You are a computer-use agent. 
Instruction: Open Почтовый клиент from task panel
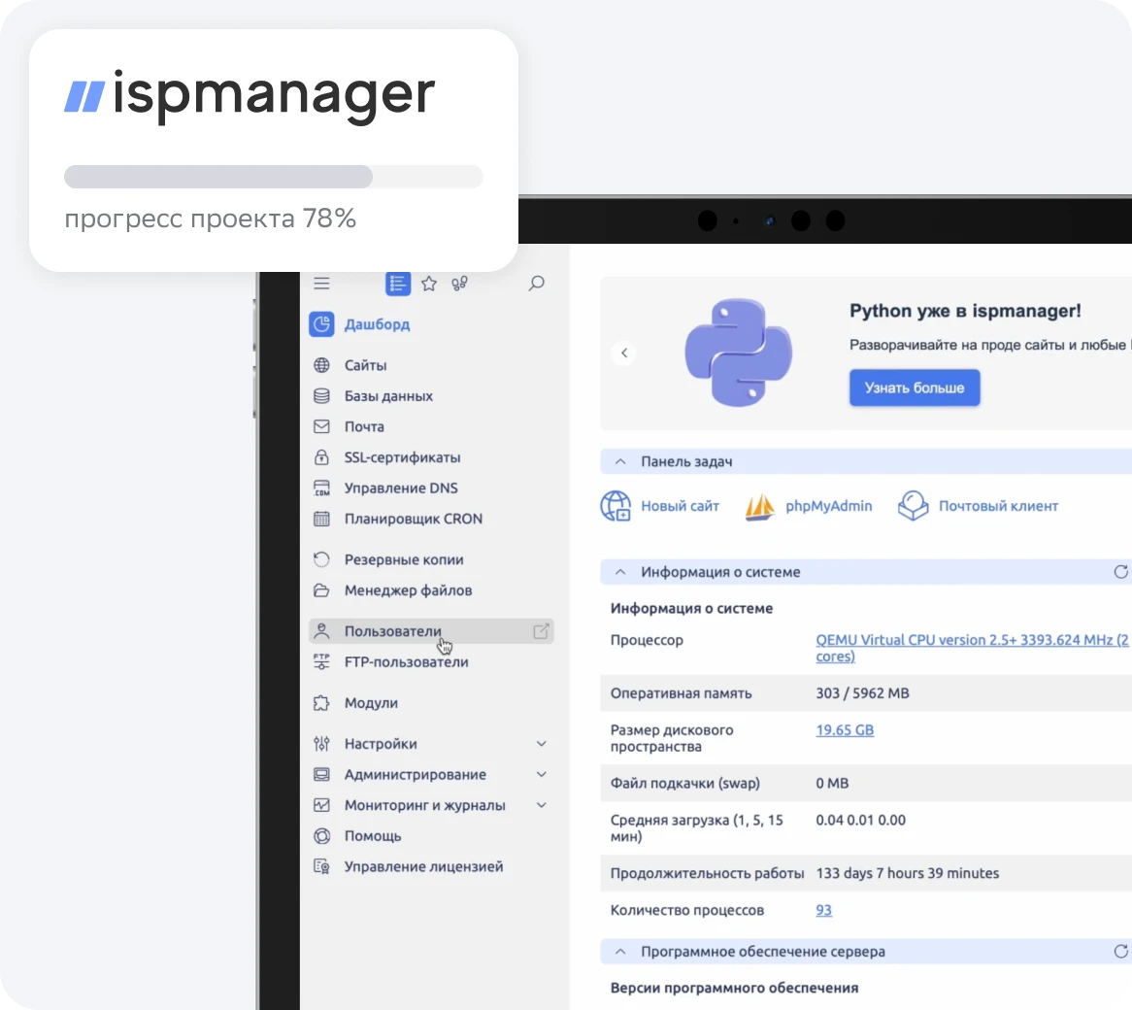pyautogui.click(x=997, y=506)
